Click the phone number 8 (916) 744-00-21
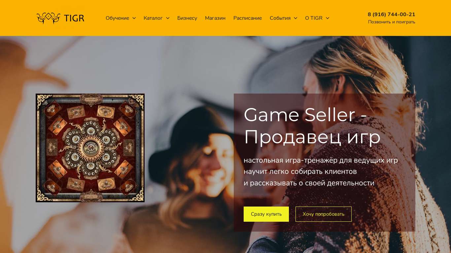 pyautogui.click(x=392, y=14)
